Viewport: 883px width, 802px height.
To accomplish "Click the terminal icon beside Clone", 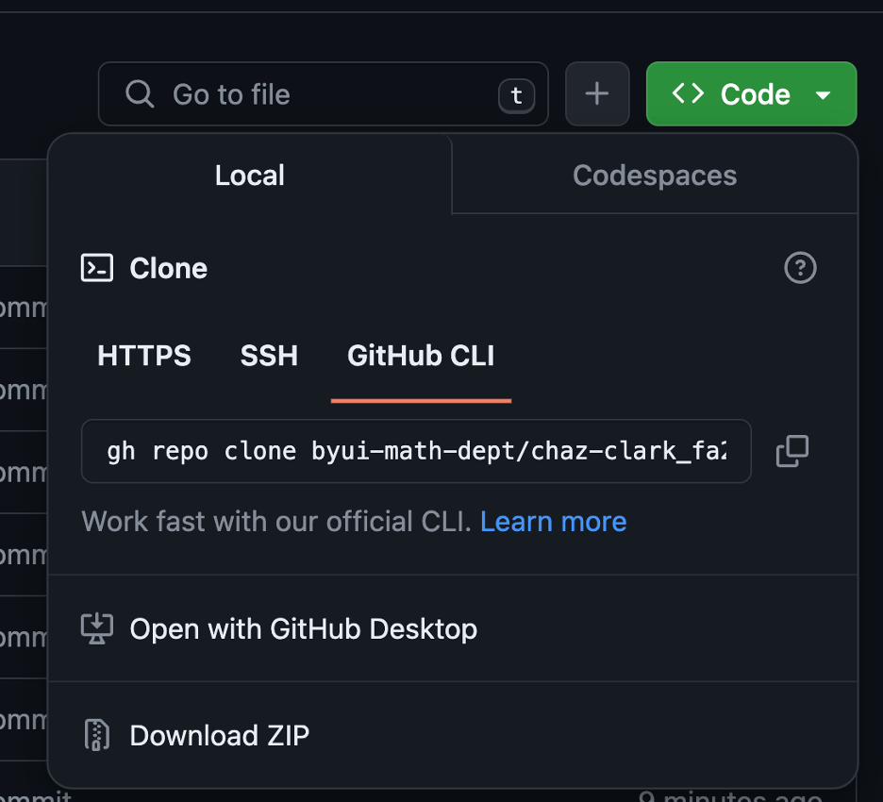I will pyautogui.click(x=97, y=268).
